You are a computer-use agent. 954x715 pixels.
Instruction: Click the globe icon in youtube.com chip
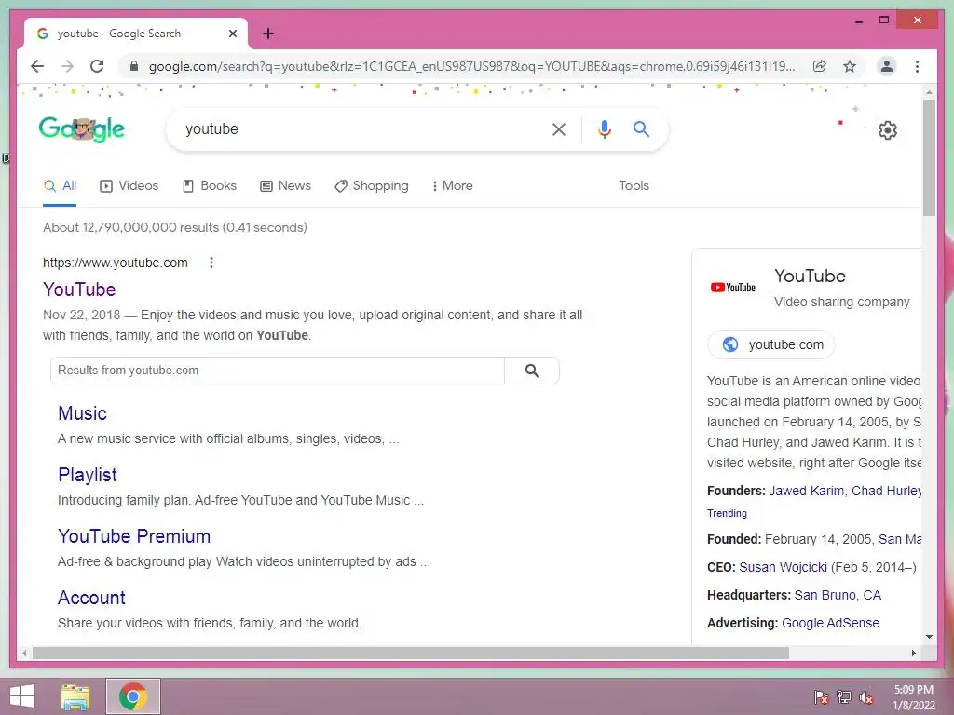(x=730, y=344)
